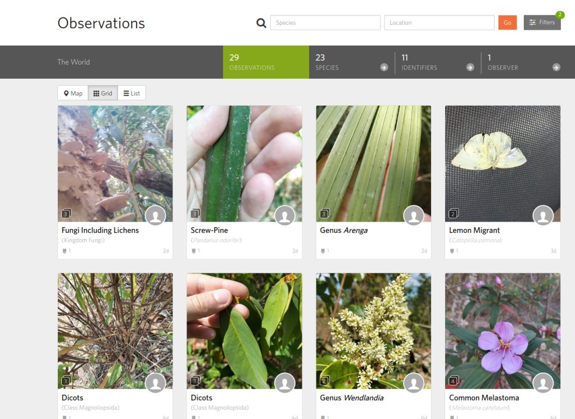Click the photo count icon on Screw-Pine
The width and height of the screenshot is (575, 419).
tap(195, 214)
